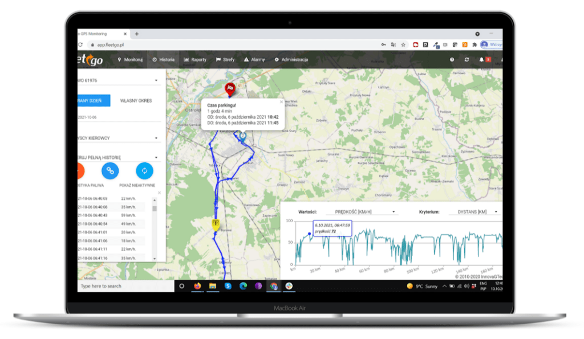Open Microsoft Edge from the taskbar
The image size is (584, 339).
[243, 286]
